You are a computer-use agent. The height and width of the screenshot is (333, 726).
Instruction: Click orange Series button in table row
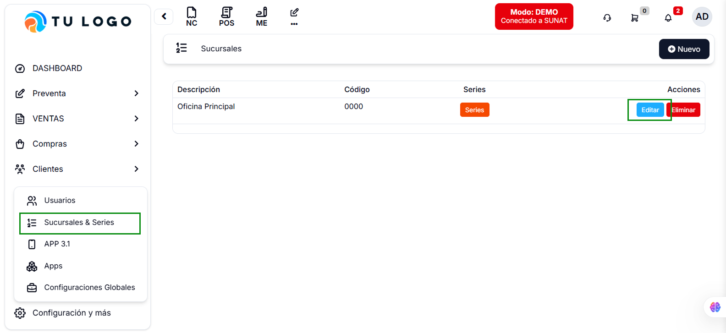click(474, 110)
